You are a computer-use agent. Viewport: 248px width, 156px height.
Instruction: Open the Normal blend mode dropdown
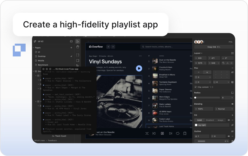point(224,109)
